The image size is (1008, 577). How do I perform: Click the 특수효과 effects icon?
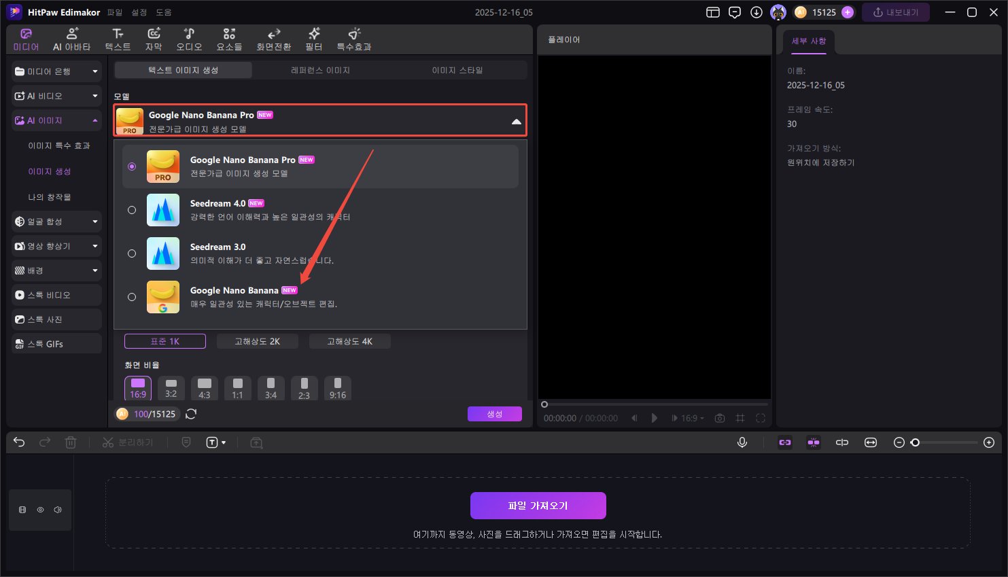[x=353, y=39]
